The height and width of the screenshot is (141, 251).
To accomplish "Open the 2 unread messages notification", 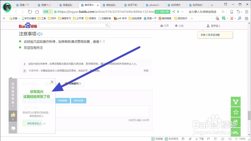I will pos(210,35).
